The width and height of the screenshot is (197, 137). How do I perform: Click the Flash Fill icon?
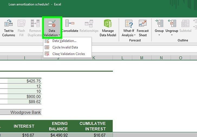coord(21,24)
